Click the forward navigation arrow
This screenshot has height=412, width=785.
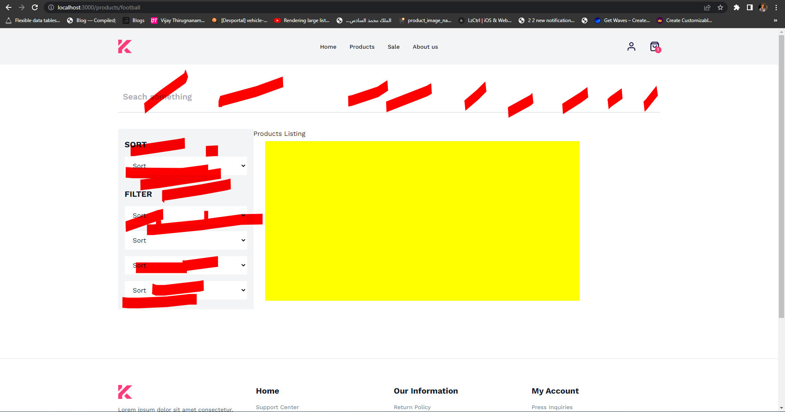click(x=22, y=7)
